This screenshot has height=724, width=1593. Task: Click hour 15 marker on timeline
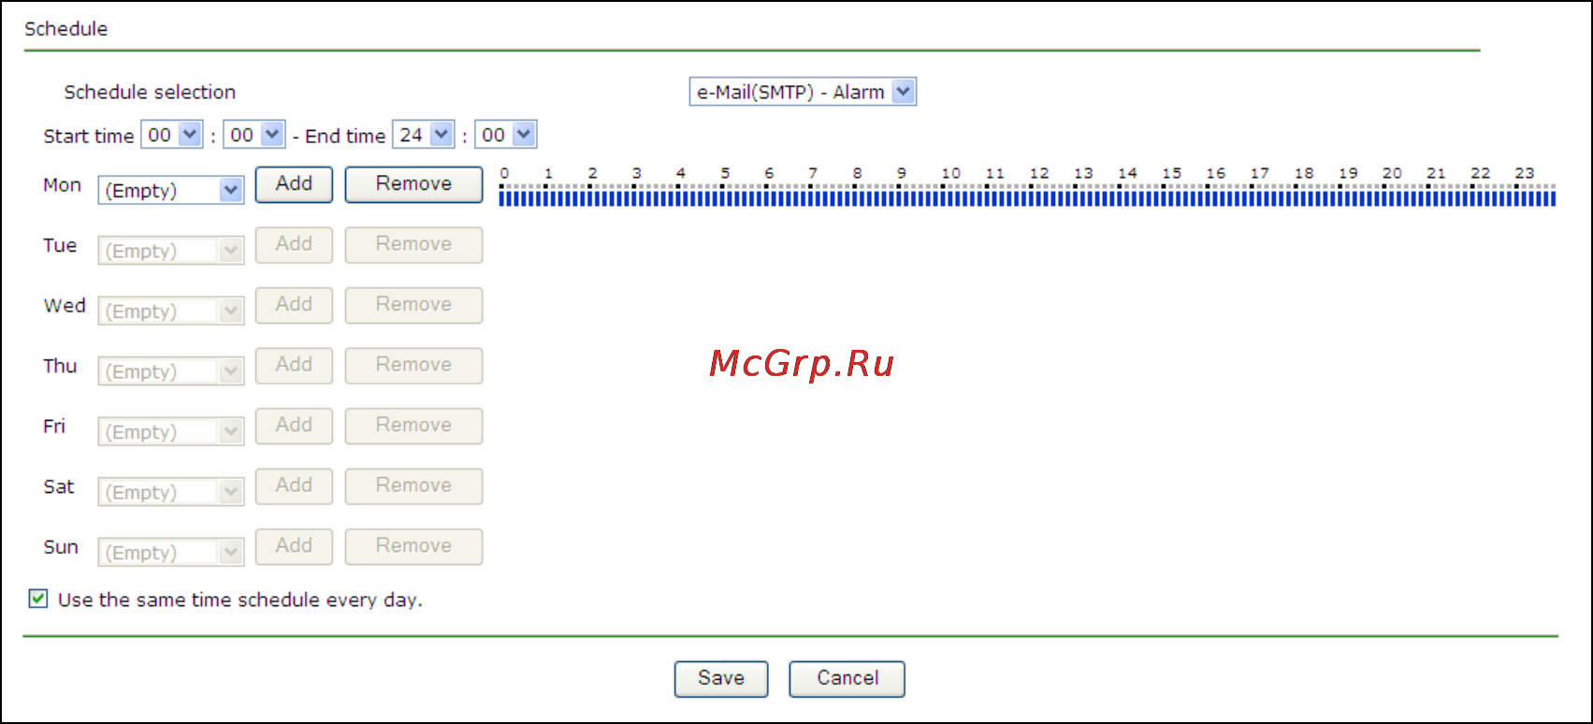(1171, 173)
